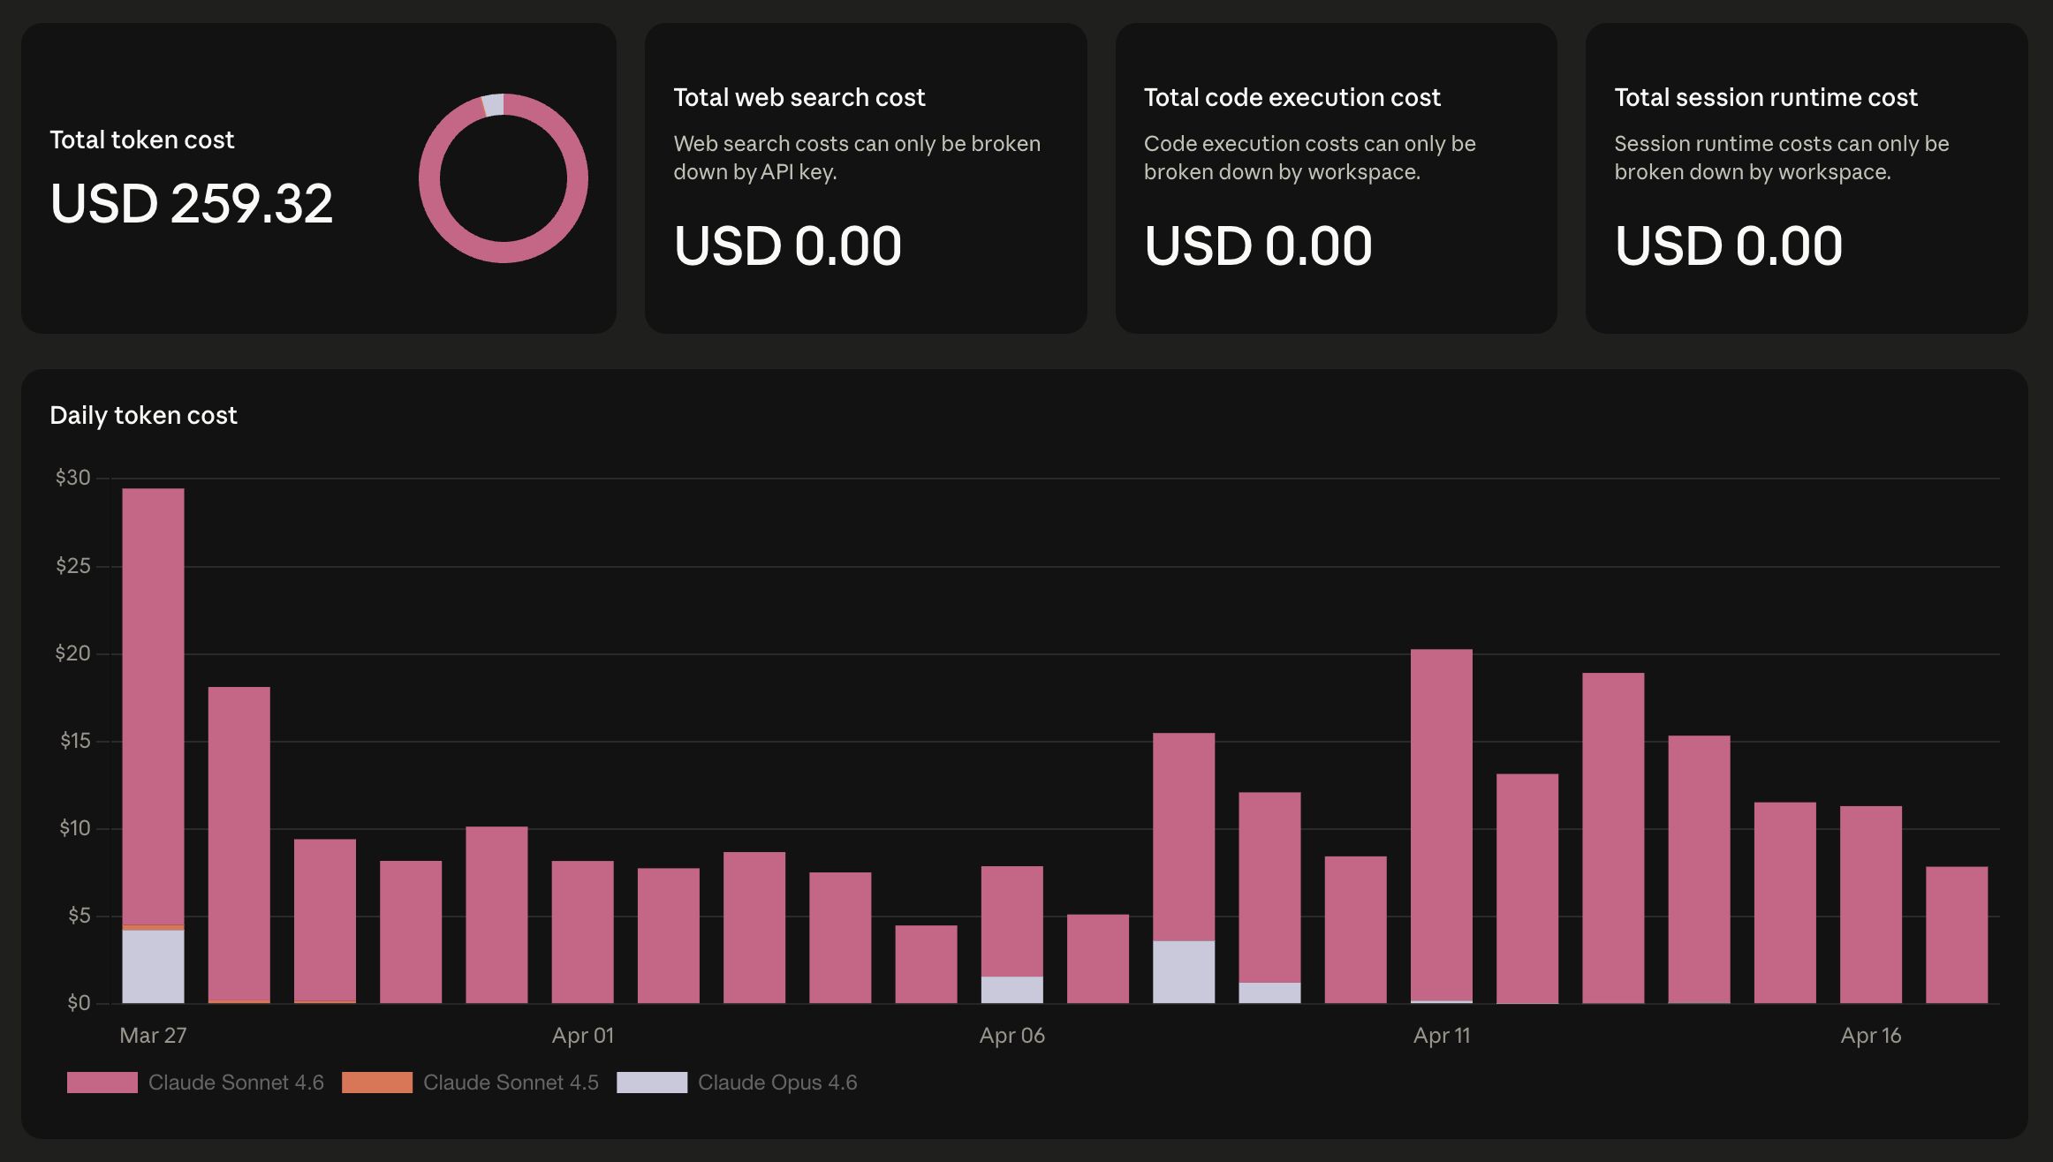The height and width of the screenshot is (1162, 2053).
Task: Click the Apr 16 date label
Action: [1870, 1035]
